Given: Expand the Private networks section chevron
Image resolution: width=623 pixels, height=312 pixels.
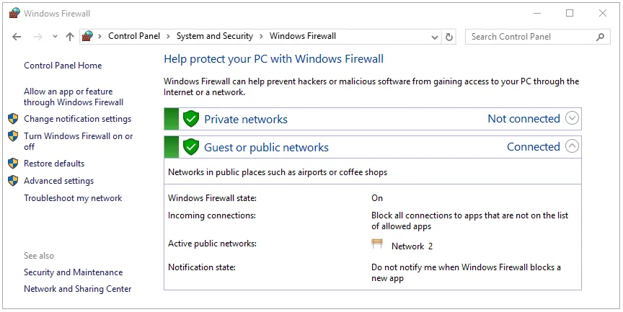Looking at the screenshot, I should pos(573,119).
